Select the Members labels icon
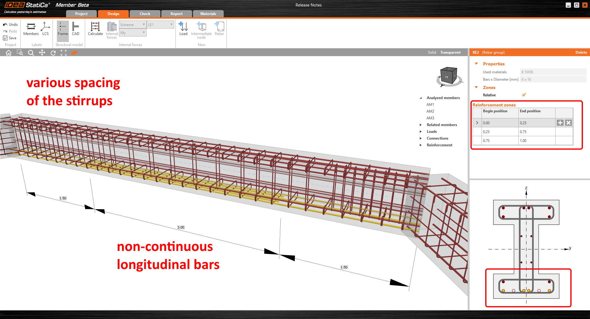This screenshot has height=319, width=590. pos(31,29)
